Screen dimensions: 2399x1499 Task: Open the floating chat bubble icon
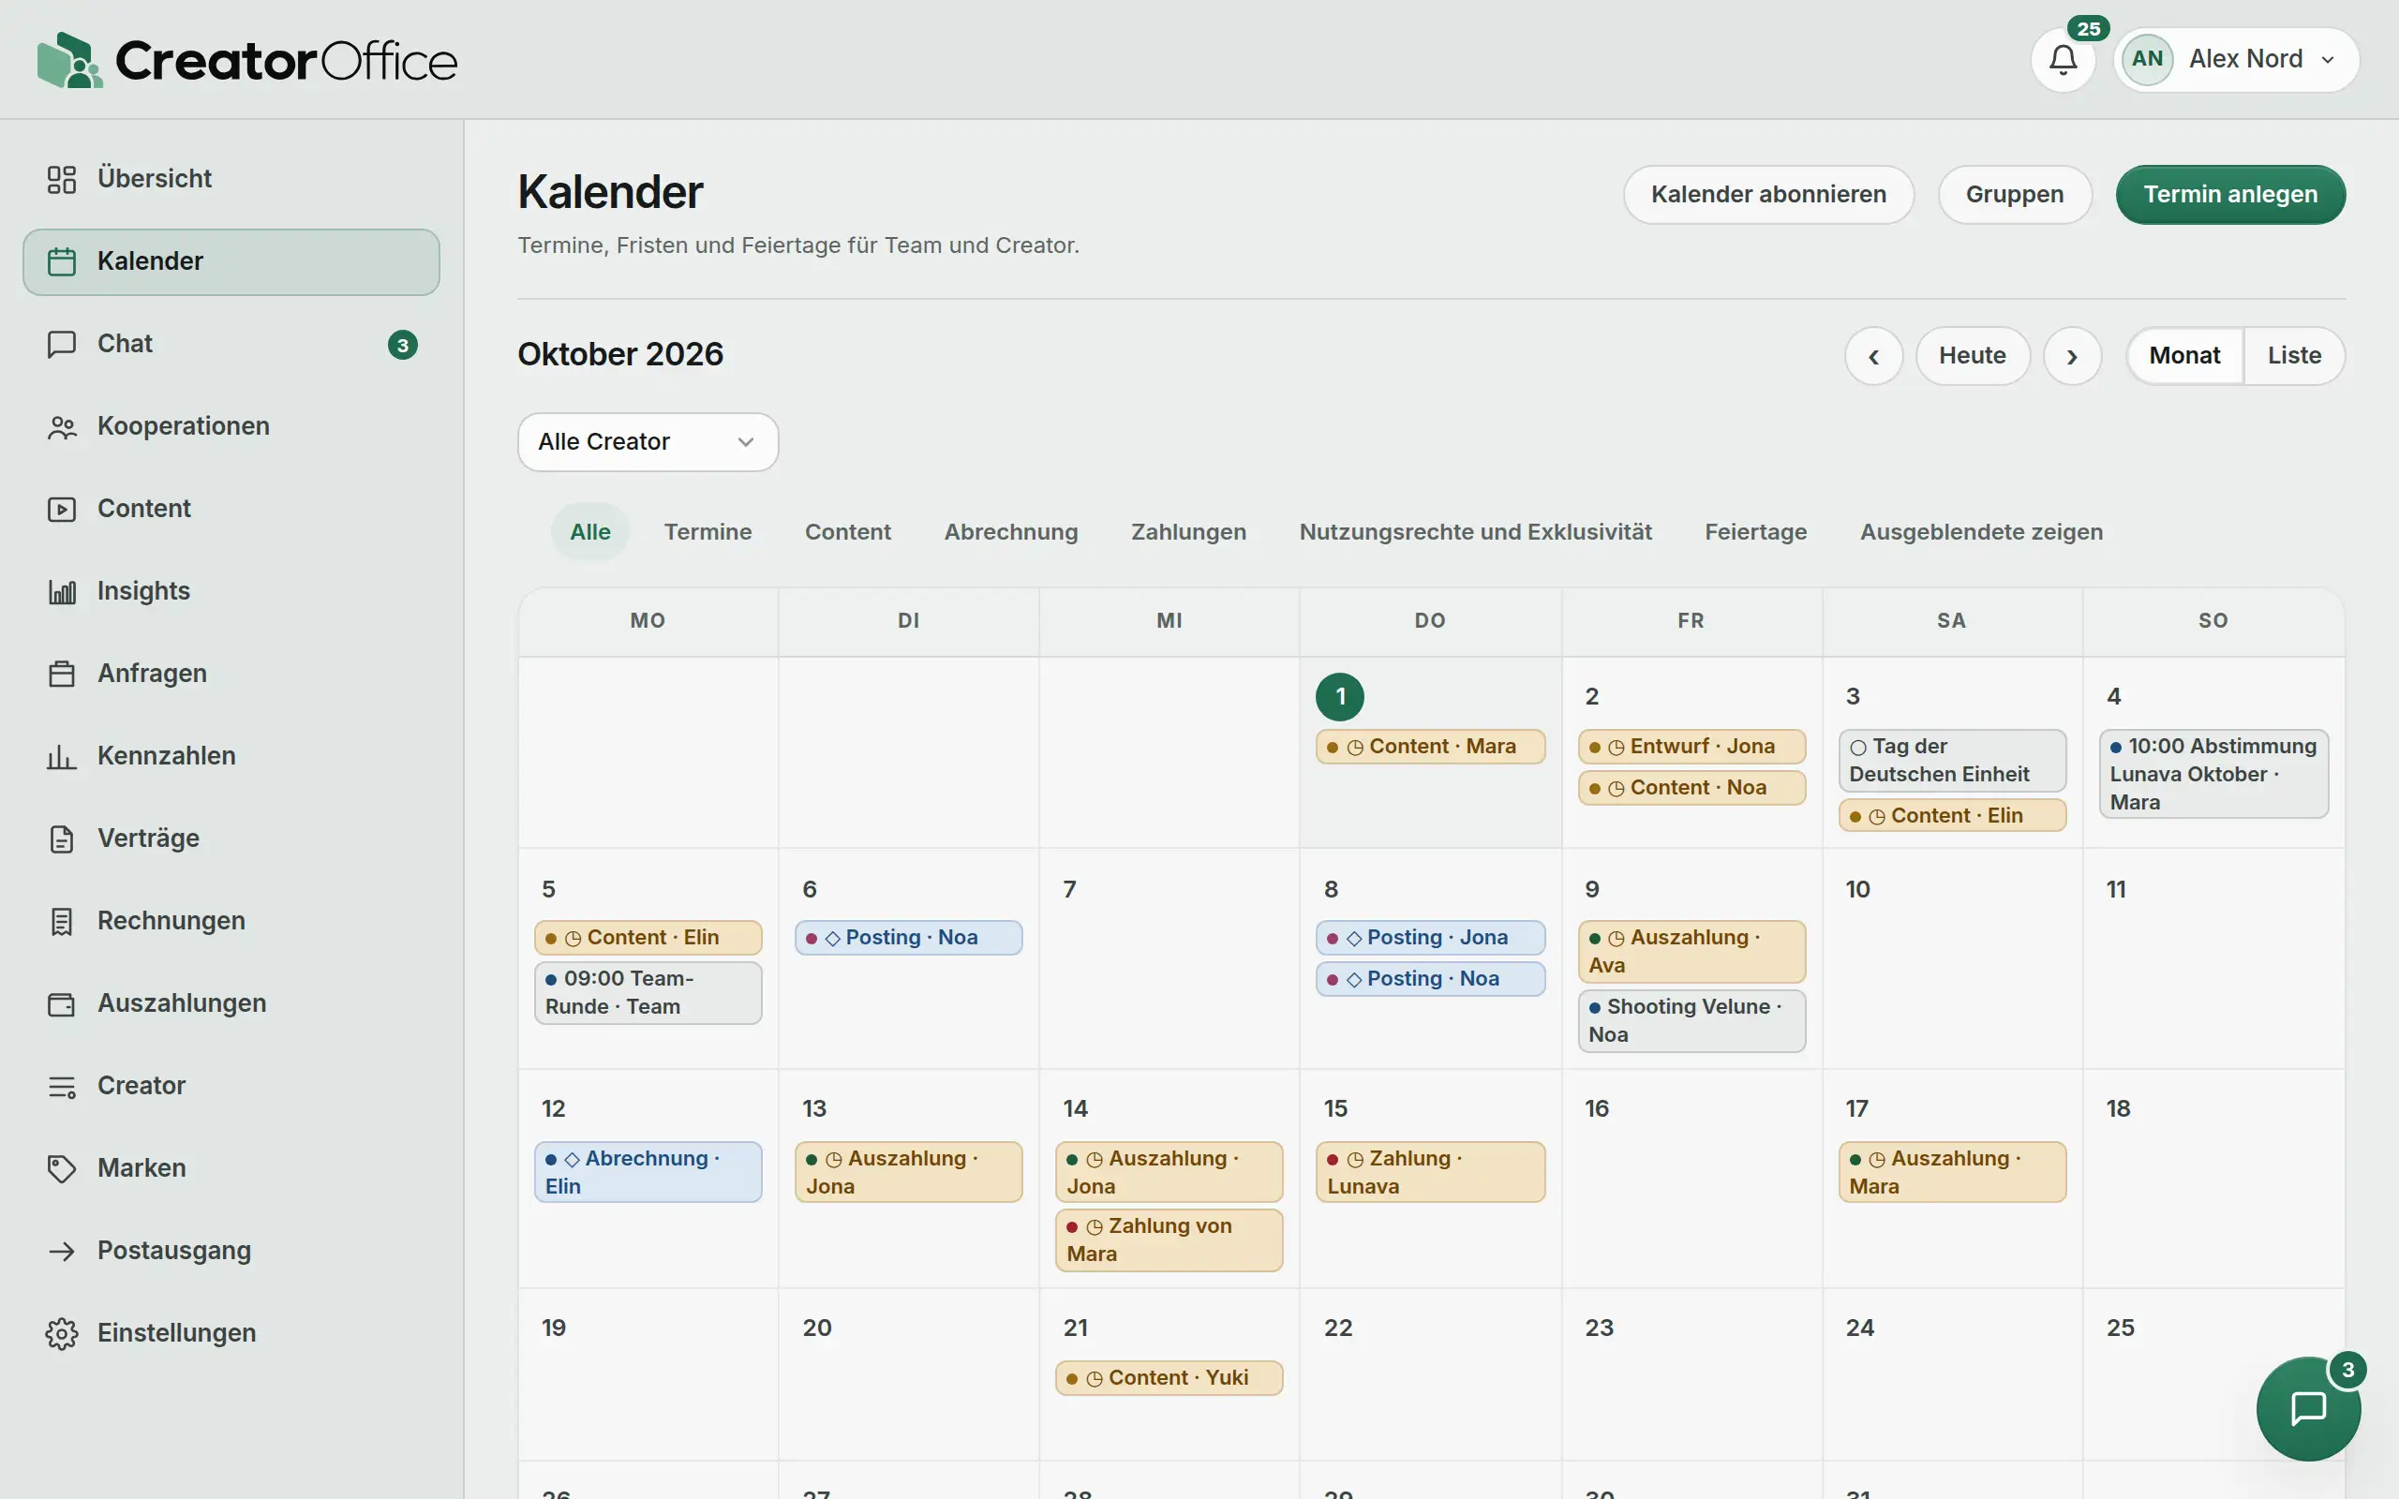click(x=2308, y=1408)
